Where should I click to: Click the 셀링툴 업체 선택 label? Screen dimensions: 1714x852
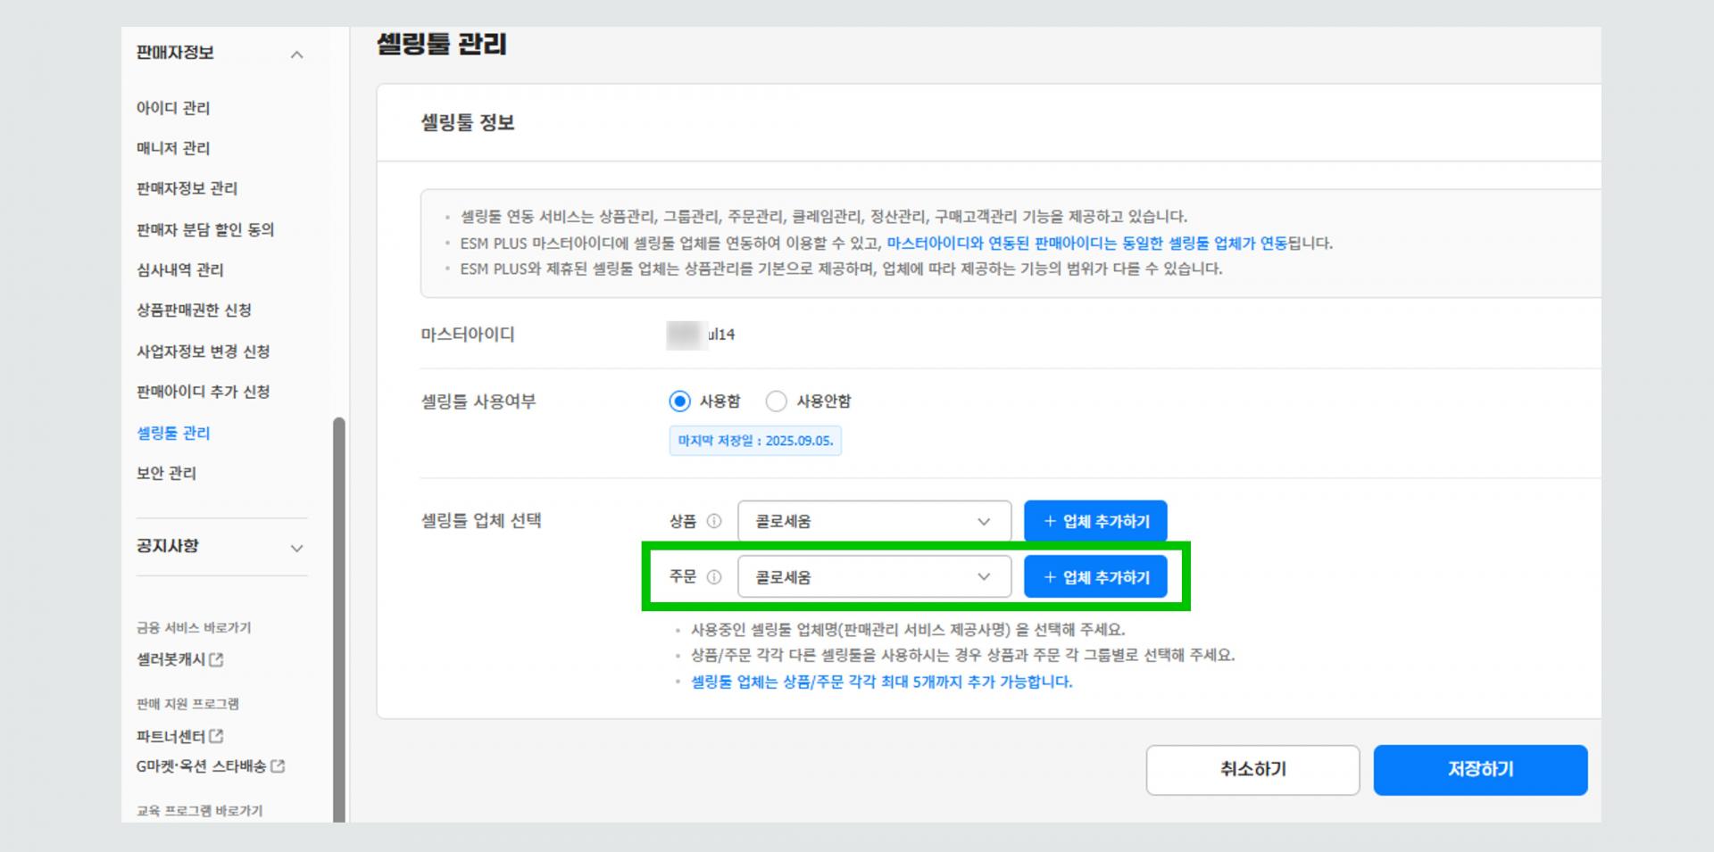pos(481,520)
